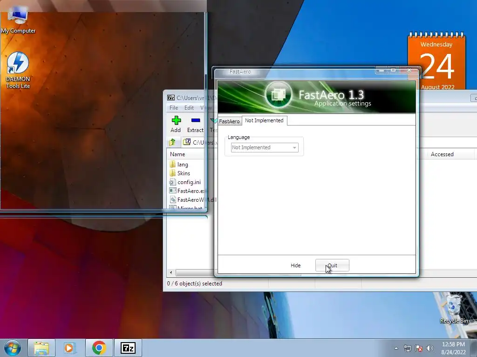
Task: Click the FastAero.exe file icon
Action: (172, 191)
